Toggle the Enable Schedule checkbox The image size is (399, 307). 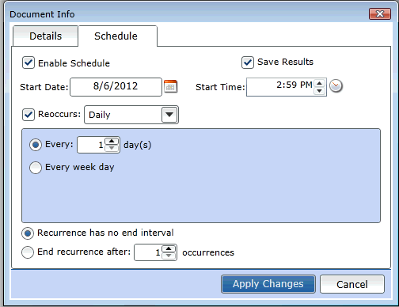28,63
